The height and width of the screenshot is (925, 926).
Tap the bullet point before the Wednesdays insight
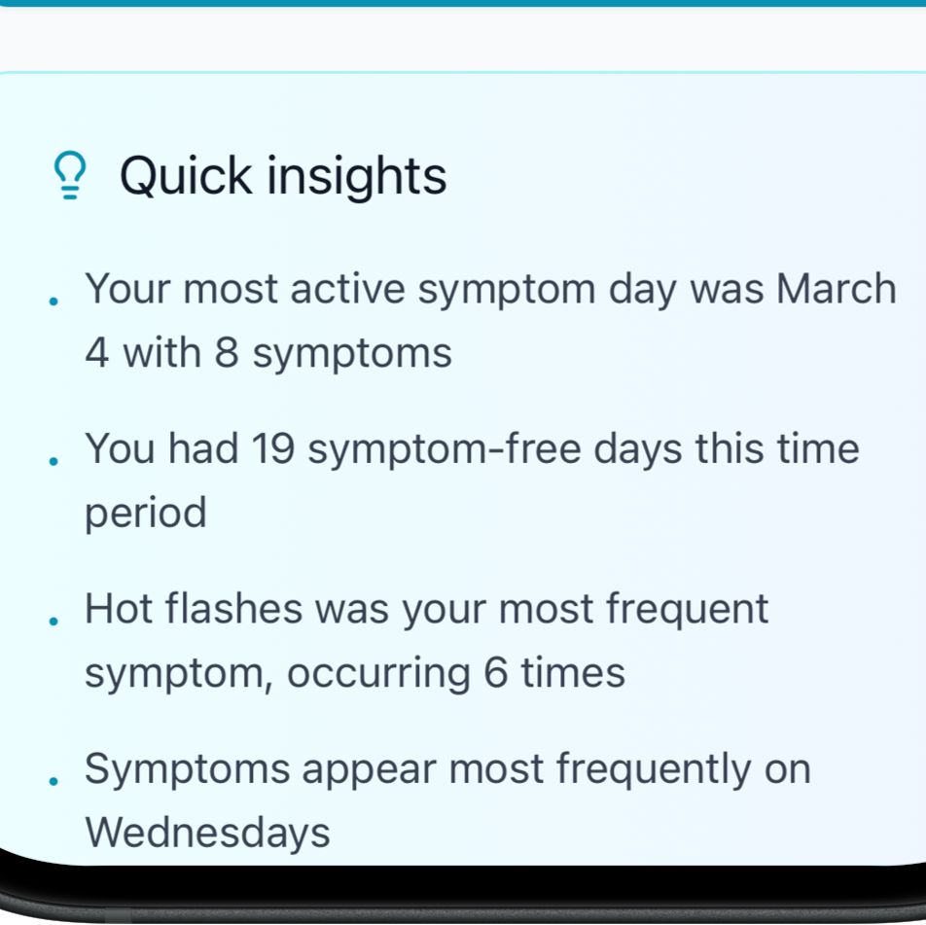[53, 782]
